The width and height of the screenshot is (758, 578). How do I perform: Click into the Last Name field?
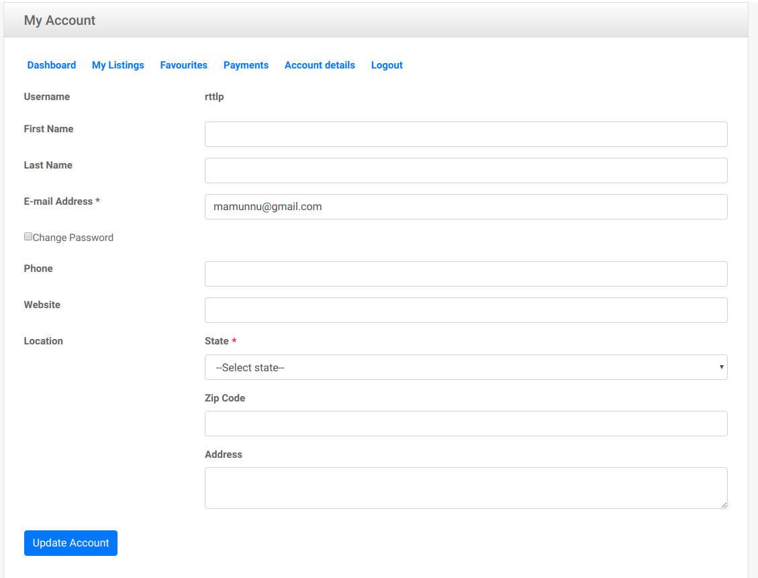[466, 171]
